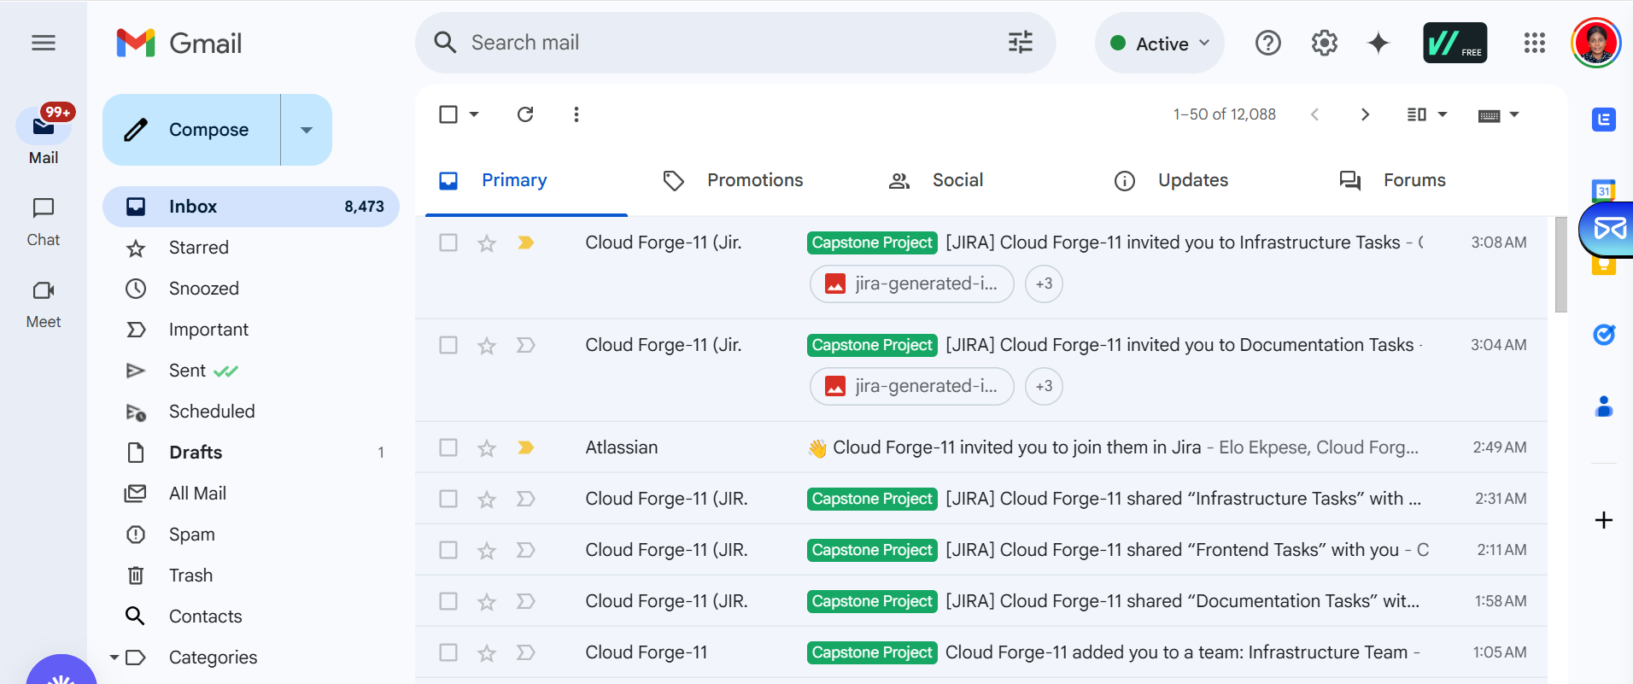Open the Spam folder
Image resolution: width=1633 pixels, height=684 pixels.
251,535
